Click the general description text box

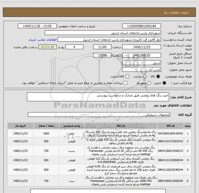98,97
